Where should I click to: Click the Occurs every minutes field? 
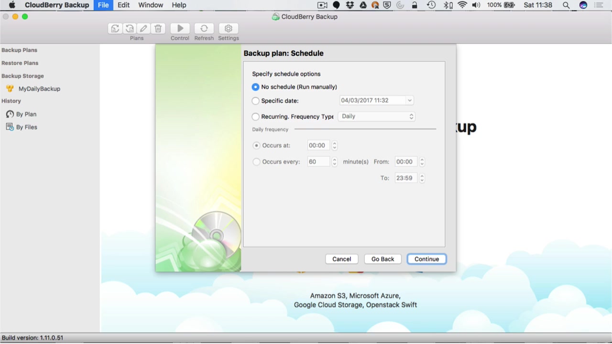coord(318,162)
